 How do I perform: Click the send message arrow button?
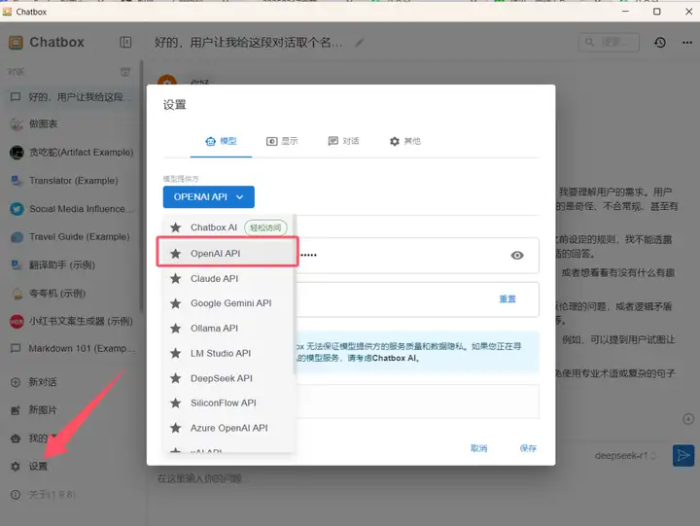683,455
